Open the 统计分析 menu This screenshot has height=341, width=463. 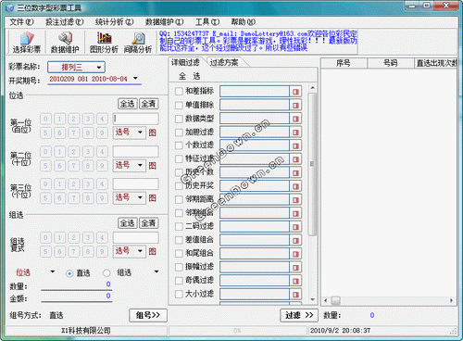coord(114,22)
